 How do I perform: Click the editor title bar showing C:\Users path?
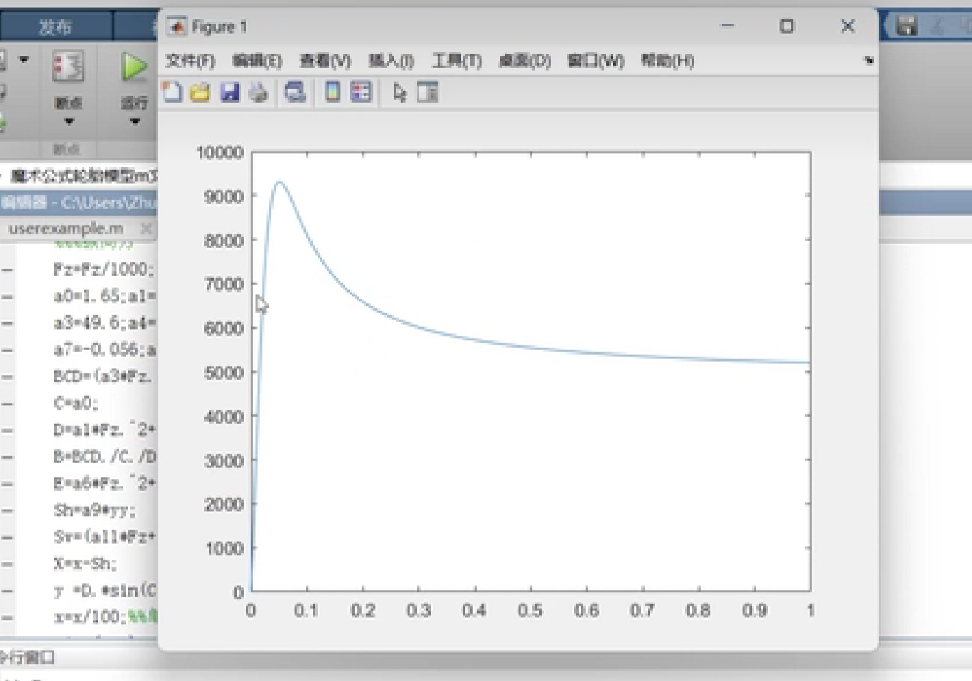pos(79,202)
